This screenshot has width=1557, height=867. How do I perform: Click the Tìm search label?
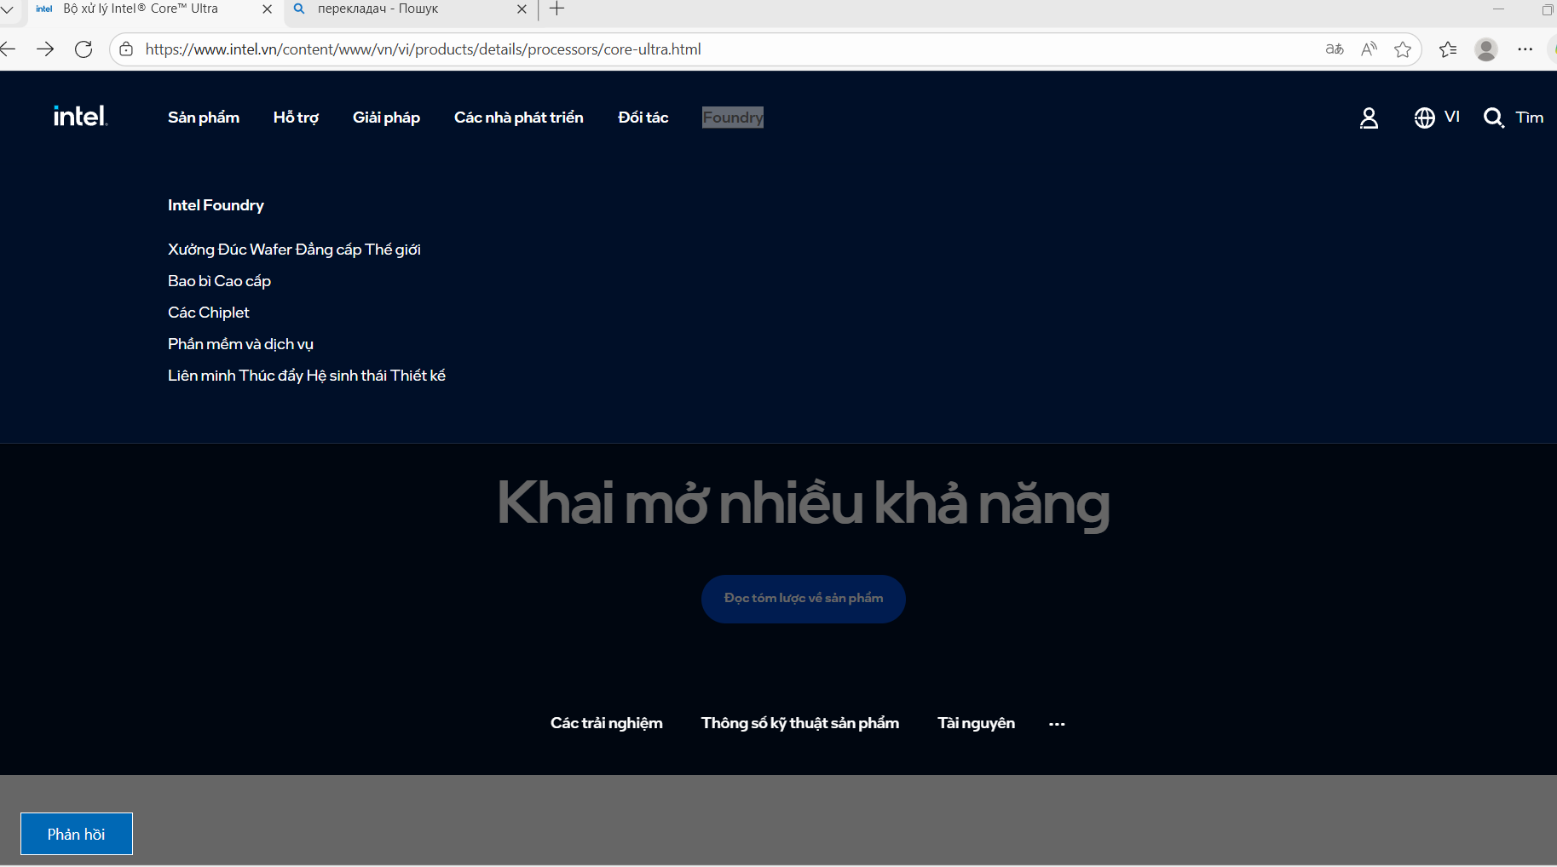pyautogui.click(x=1530, y=118)
